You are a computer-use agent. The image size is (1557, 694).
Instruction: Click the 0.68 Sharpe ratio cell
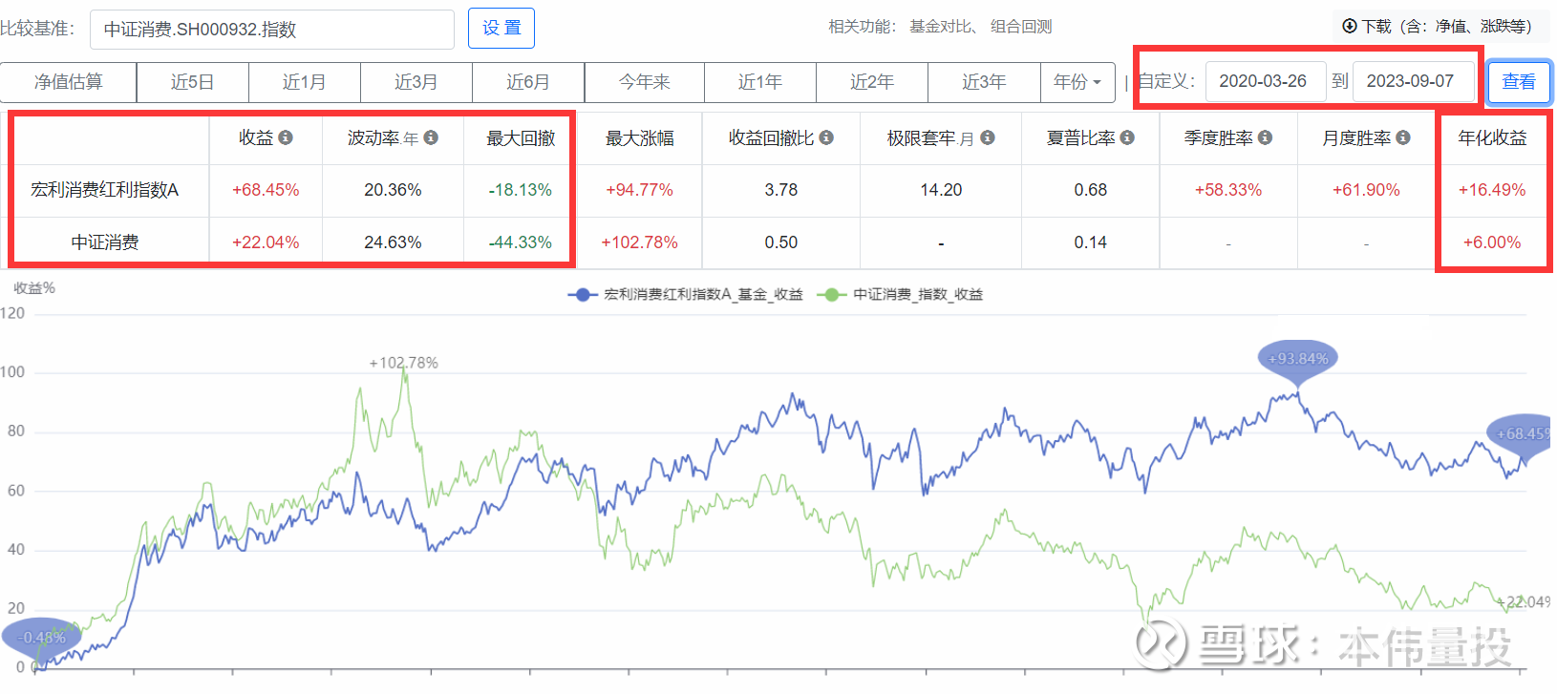(x=1091, y=190)
